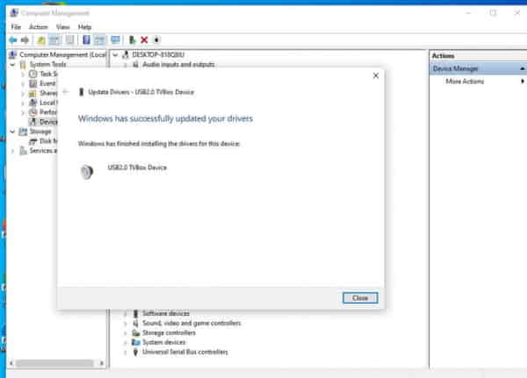
Task: Click the 'USB2.0 TVBox Device' name in dialog
Action: [137, 168]
